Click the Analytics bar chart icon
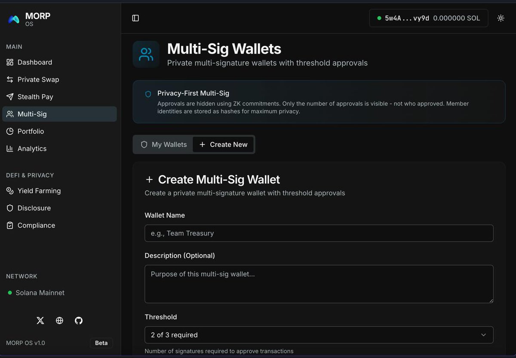Viewport: 516px width, 358px height. [10, 148]
